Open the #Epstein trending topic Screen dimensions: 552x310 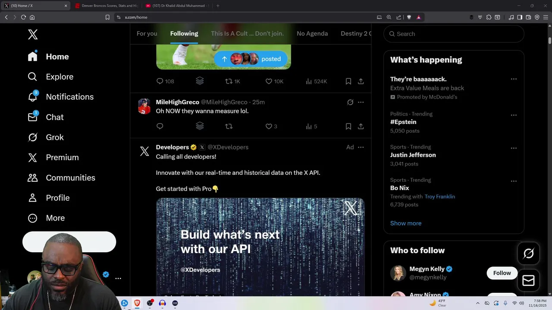click(x=403, y=122)
